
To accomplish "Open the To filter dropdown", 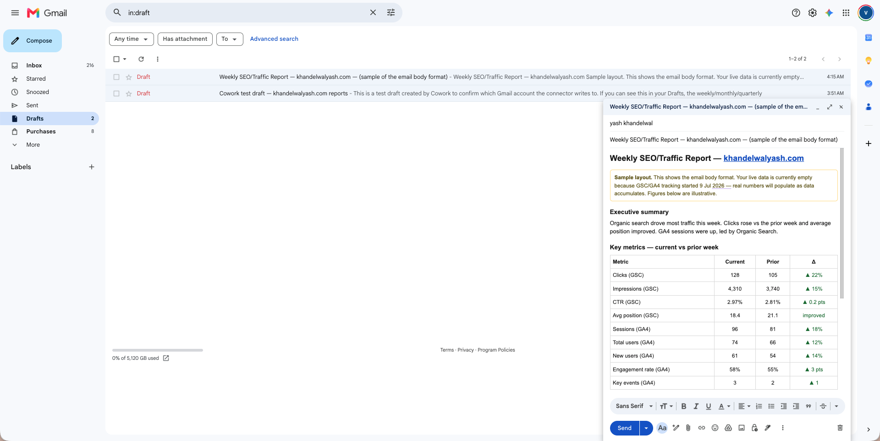I will point(230,39).
